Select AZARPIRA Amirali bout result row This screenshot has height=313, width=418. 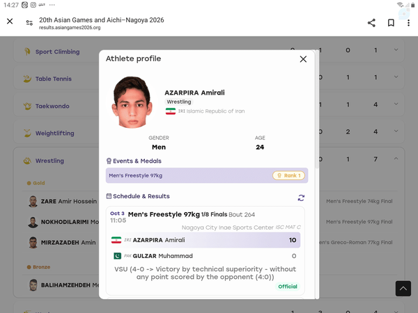[x=206, y=240]
